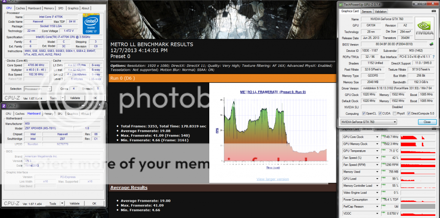The width and height of the screenshot is (440, 218).
Task: Open the CPU-Z Tools dropdown arrow
Action: [x=59, y=98]
